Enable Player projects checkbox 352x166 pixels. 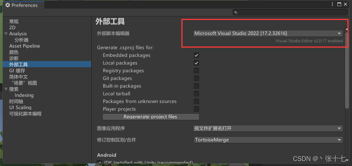click(196, 109)
